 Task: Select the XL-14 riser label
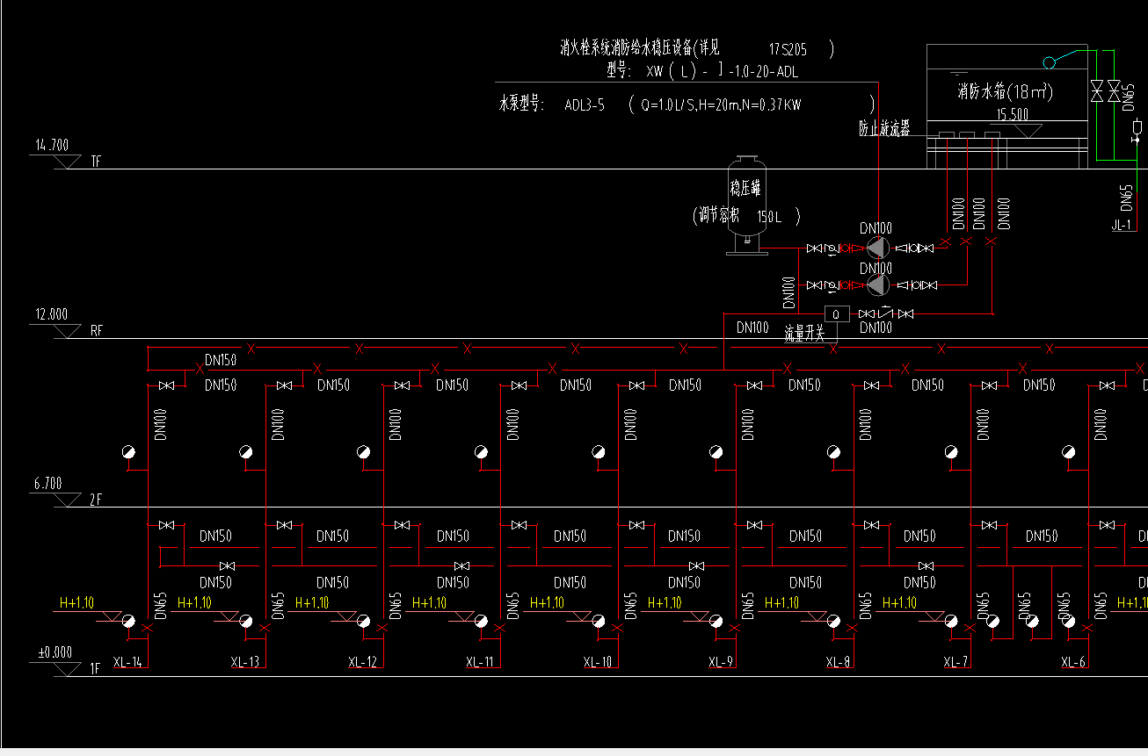(128, 662)
